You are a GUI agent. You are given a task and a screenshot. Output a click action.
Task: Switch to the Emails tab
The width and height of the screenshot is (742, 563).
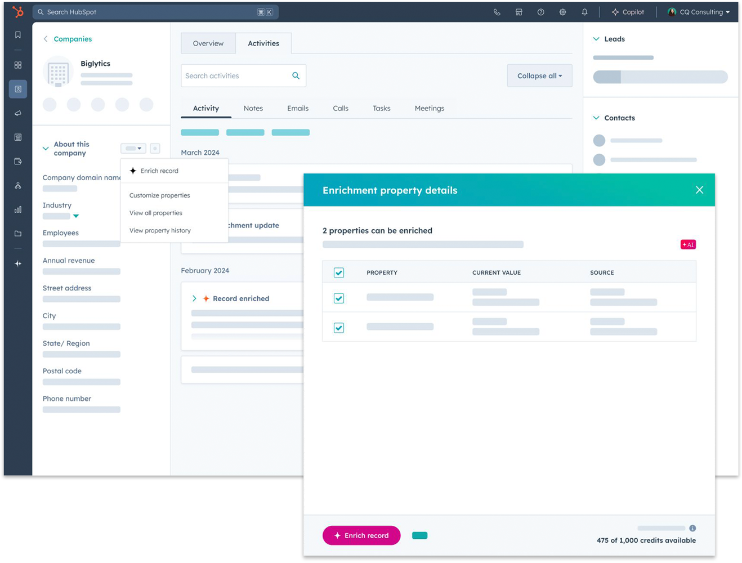click(x=297, y=108)
